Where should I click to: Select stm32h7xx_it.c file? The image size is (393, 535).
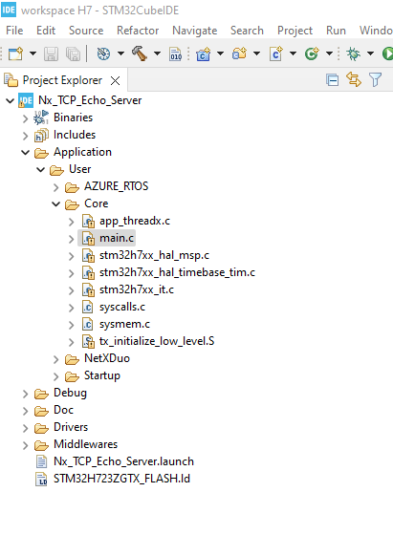(x=137, y=289)
